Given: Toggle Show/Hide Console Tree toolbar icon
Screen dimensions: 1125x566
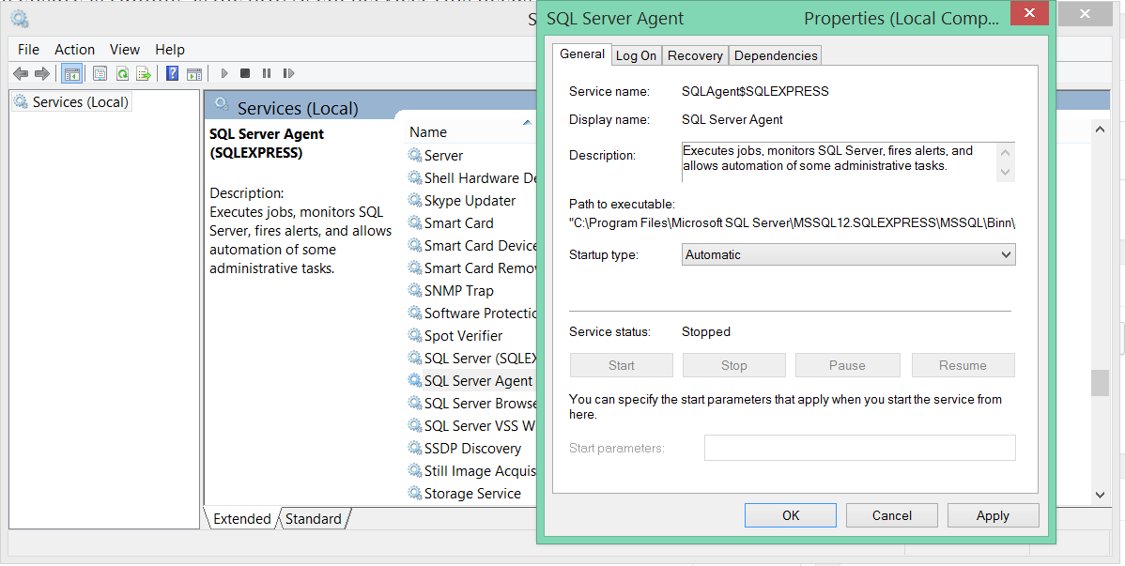Looking at the screenshot, I should pos(71,73).
